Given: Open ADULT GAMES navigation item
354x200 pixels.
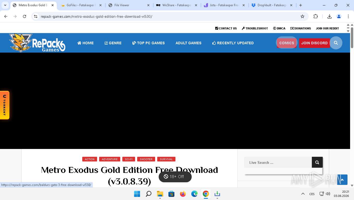Looking at the screenshot, I should 188,43.
